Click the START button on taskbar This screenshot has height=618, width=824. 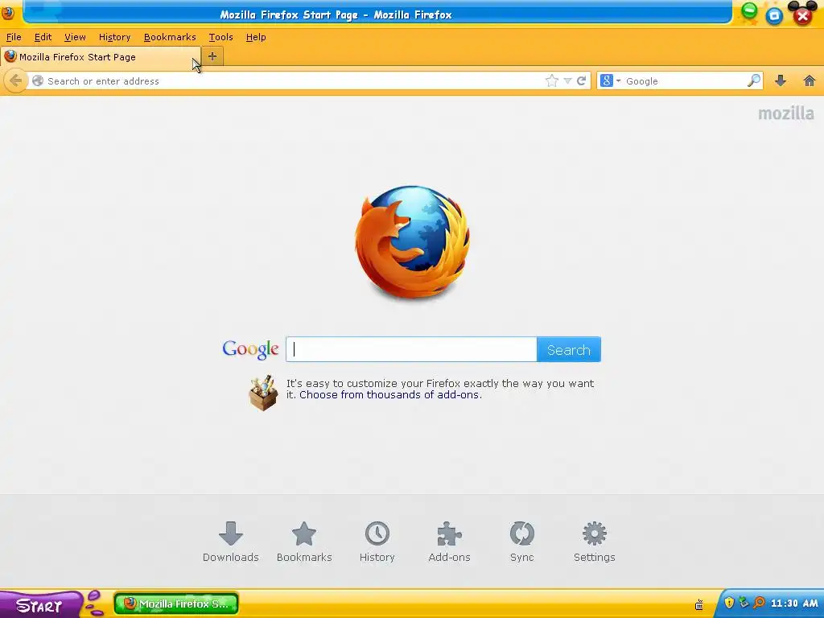(x=39, y=604)
